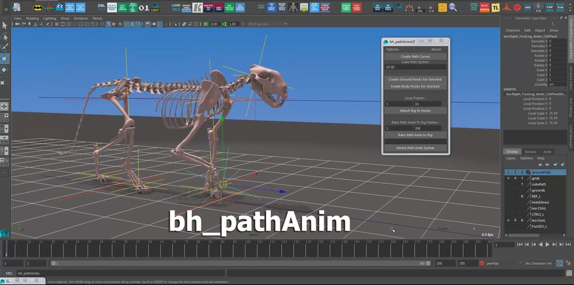Image resolution: width=574 pixels, height=285 pixels.
Task: Click the LIGHT shelf icon
Action: [155, 7]
